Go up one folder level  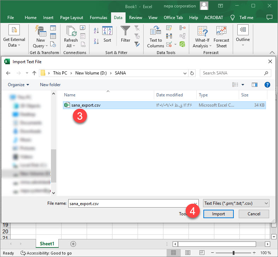(x=34, y=73)
